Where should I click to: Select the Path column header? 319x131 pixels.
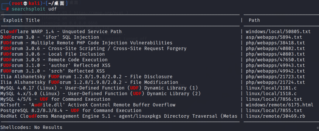point(254,20)
